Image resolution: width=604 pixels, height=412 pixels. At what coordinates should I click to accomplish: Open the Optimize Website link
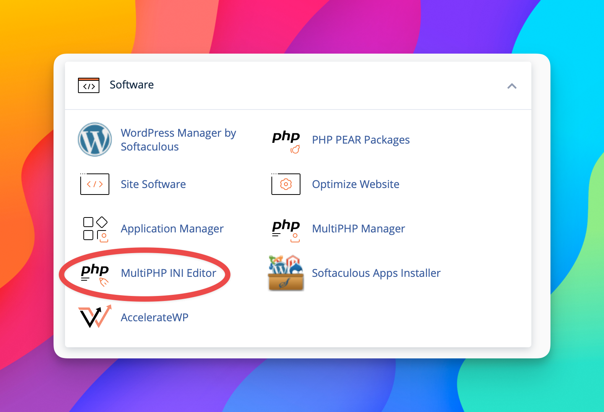point(356,184)
